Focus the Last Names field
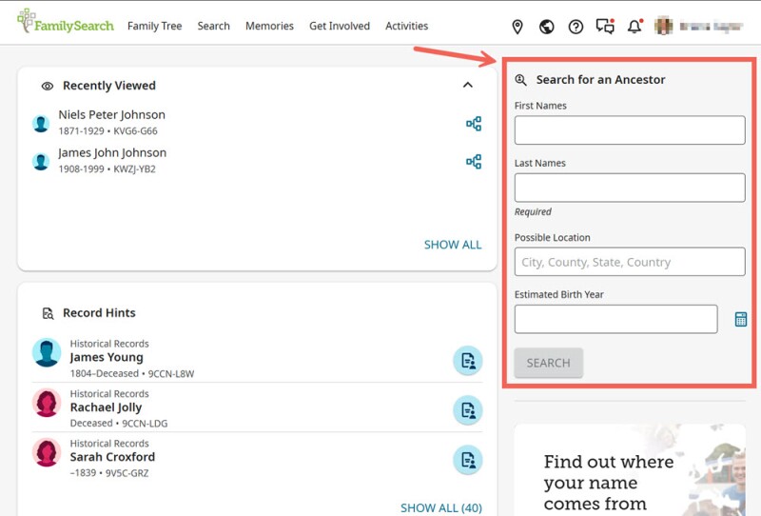The width and height of the screenshot is (761, 516). [x=630, y=188]
